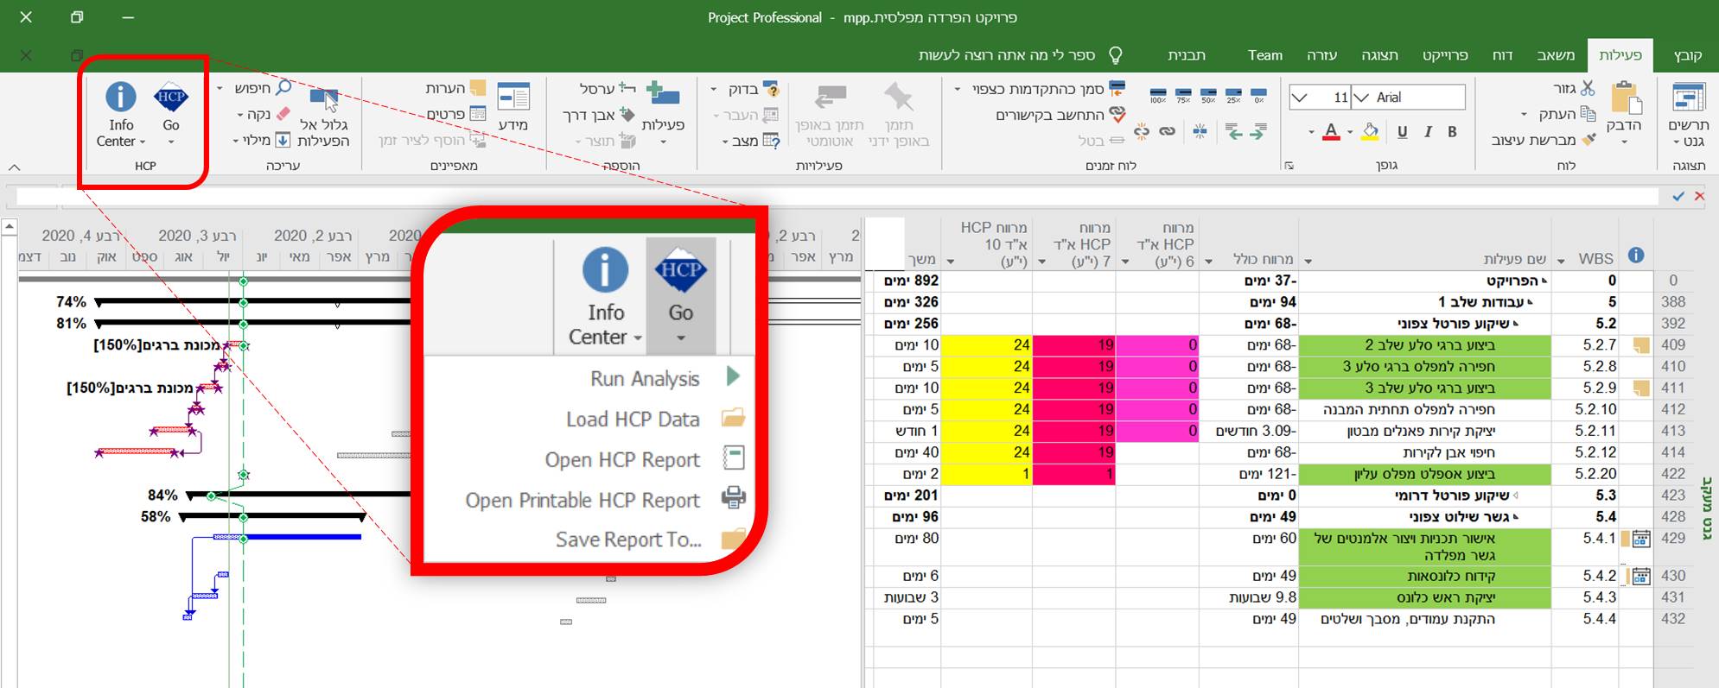Open the font size dropdown
Screen dimensions: 1719x688
1299,98
